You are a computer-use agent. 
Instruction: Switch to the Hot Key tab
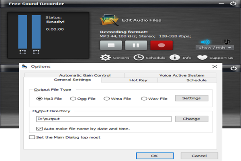coord(137,80)
